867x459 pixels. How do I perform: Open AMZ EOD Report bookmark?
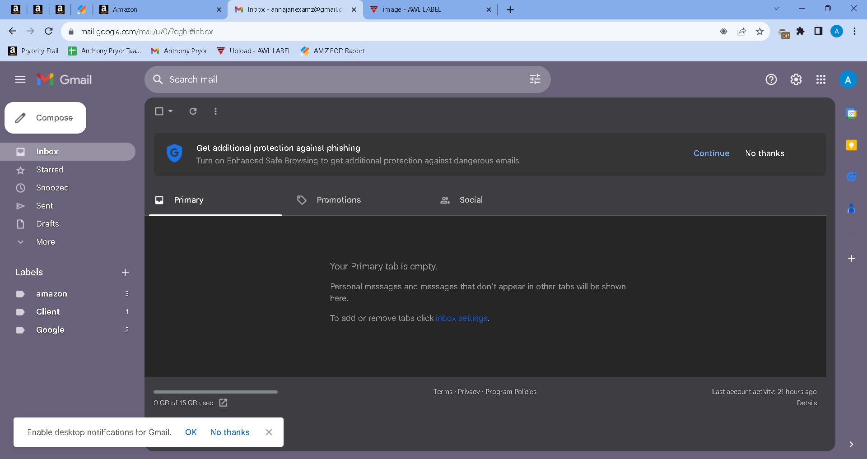point(333,51)
